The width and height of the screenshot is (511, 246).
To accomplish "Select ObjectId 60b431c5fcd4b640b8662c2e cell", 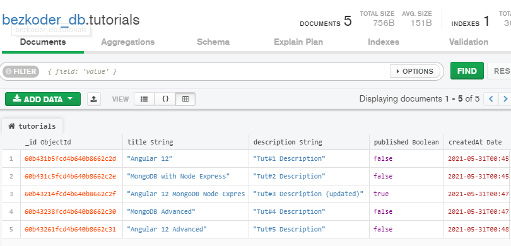I will [72, 176].
